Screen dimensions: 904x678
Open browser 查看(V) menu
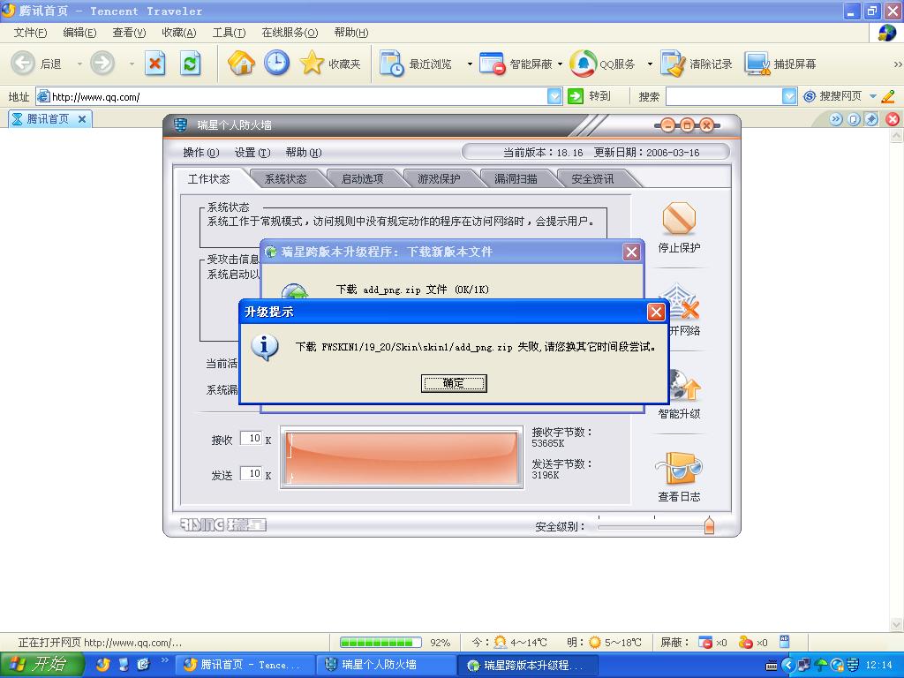pyautogui.click(x=129, y=33)
